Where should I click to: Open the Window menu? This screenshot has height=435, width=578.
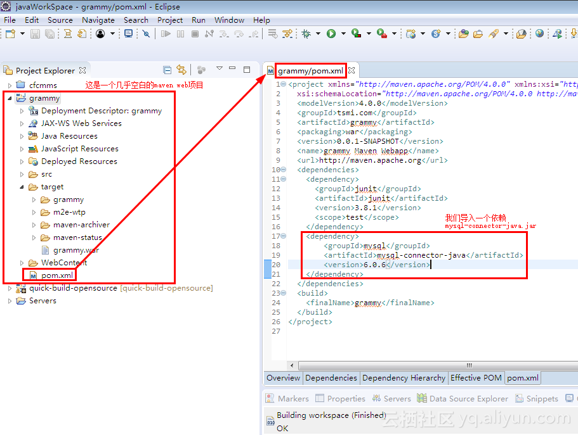point(229,20)
